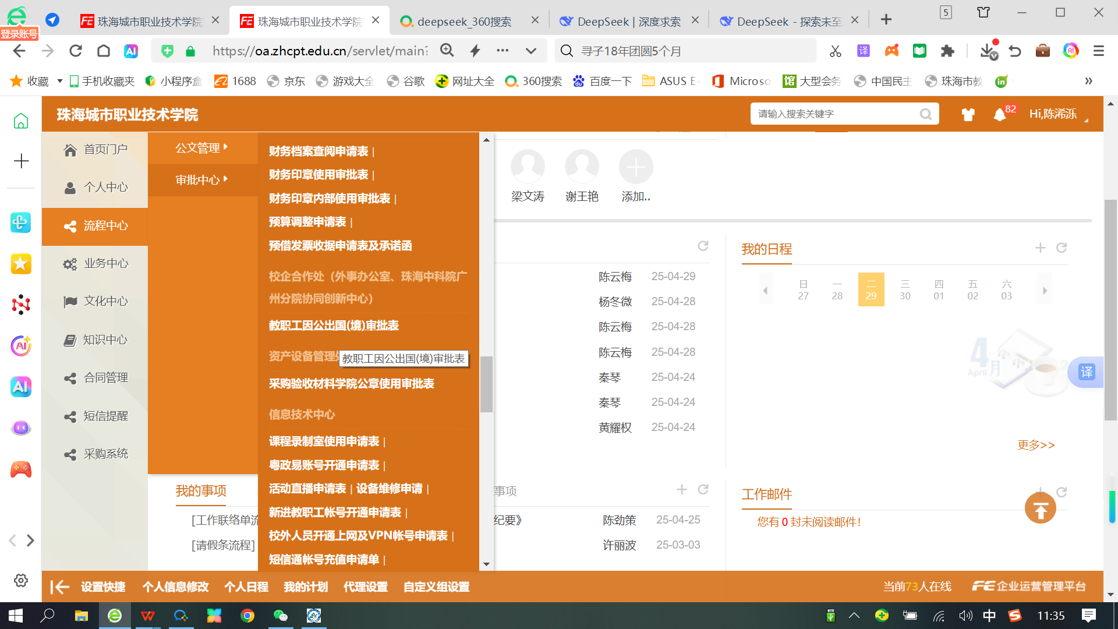Screen dimensions: 1118x629
Task: Open the bookmarks bar overflow chevron
Action: pos(1088,81)
